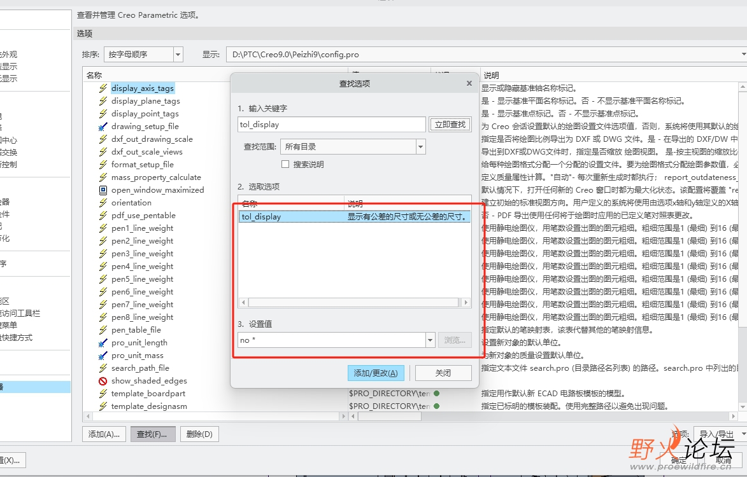The image size is (747, 477).
Task: Click the 查找(F)... button
Action: click(x=152, y=434)
